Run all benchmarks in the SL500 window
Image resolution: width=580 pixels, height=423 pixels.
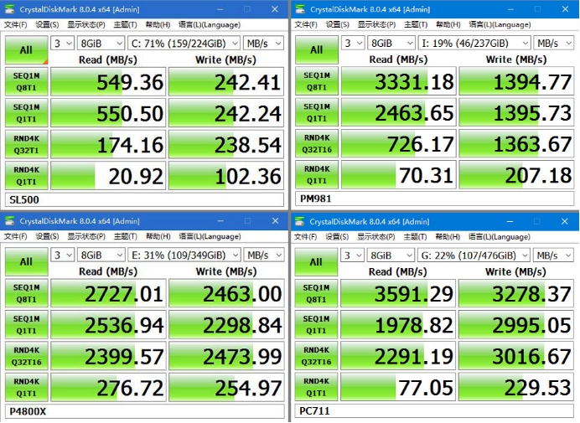click(26, 50)
